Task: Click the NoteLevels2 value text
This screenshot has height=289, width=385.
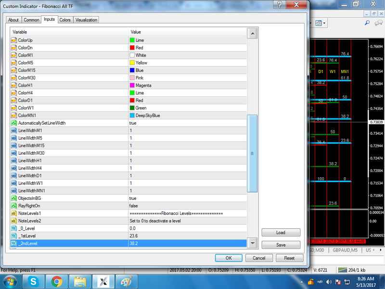Action: tap(155, 221)
